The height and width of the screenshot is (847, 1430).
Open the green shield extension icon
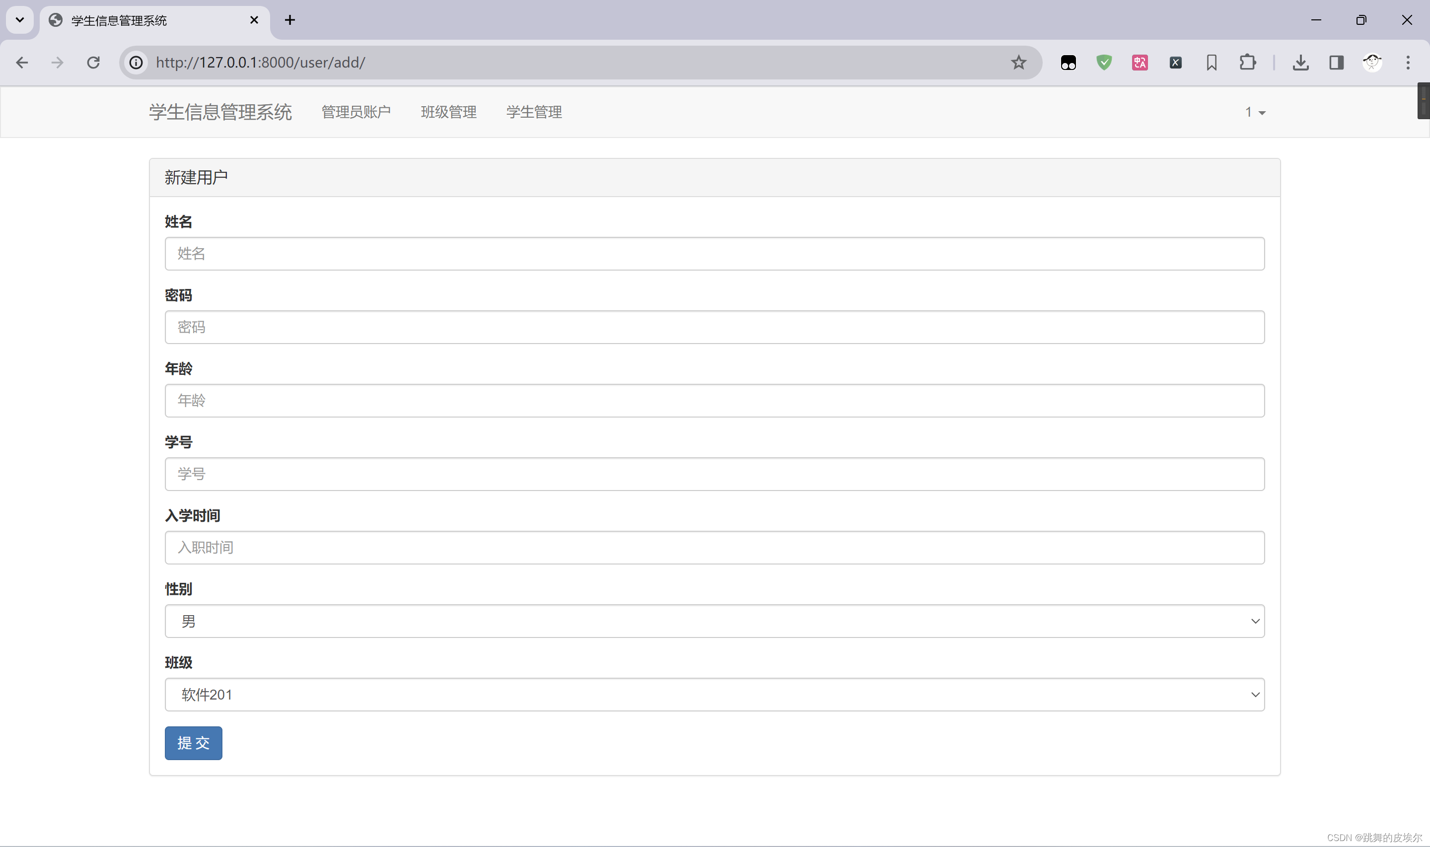(1104, 62)
